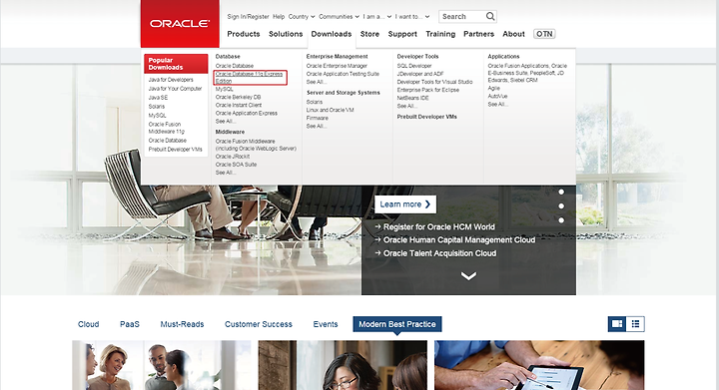719x390 pixels.
Task: Click JDeveloper and ADF link
Action: pyautogui.click(x=420, y=74)
